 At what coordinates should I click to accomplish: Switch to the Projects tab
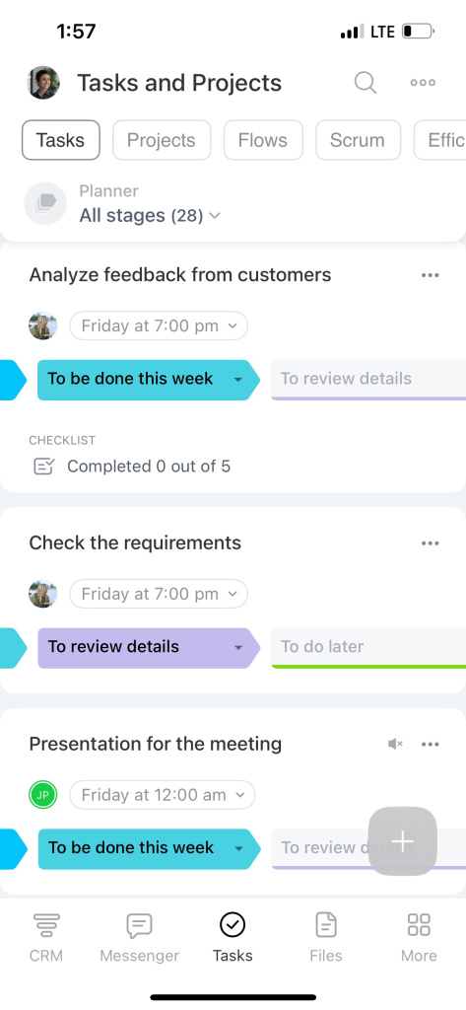pyautogui.click(x=162, y=140)
